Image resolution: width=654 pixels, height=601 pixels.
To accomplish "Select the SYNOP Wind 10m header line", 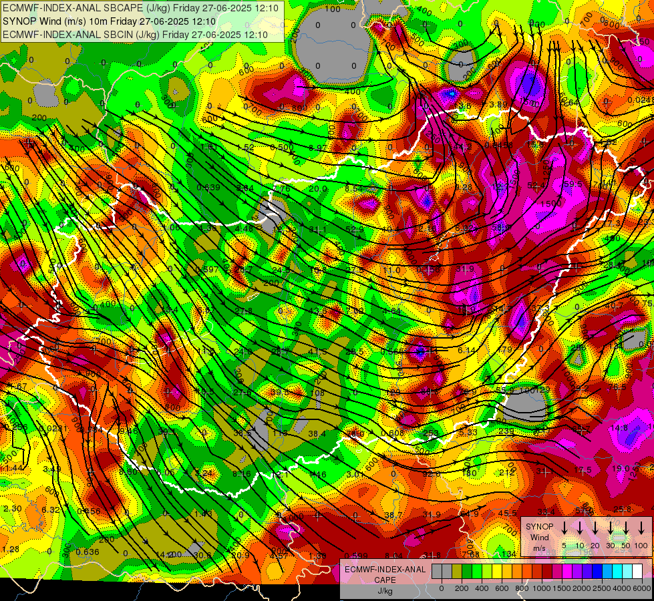I will point(110,21).
